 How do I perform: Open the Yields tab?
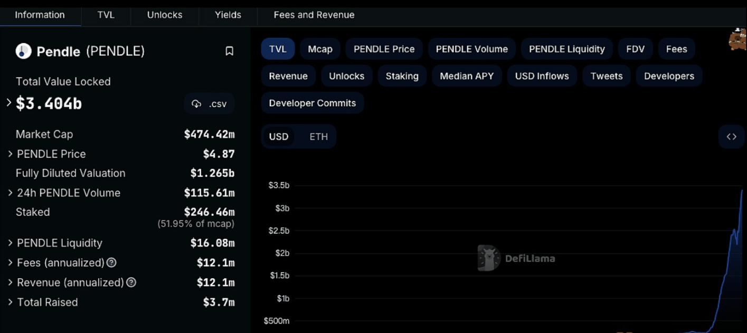[228, 15]
